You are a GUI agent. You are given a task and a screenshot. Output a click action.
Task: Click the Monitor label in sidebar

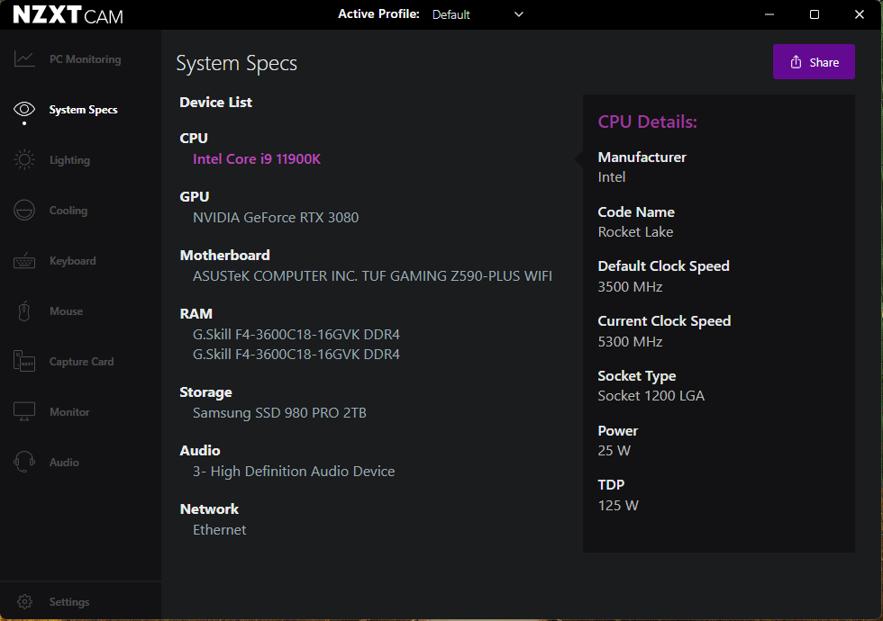point(69,412)
